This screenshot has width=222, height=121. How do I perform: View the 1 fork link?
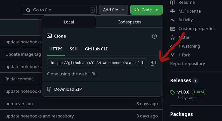coord(184,55)
